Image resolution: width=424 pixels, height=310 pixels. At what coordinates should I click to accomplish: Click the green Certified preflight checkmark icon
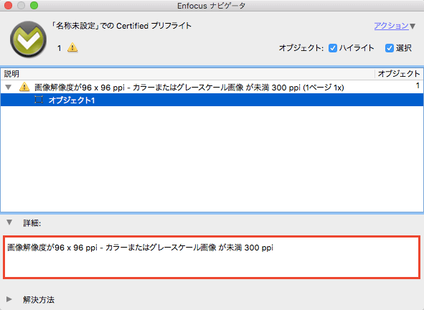tap(28, 39)
